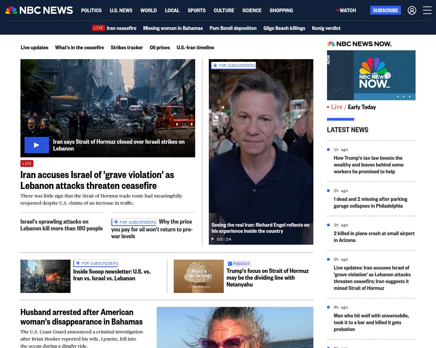Click the Subscribe button

[x=385, y=11]
